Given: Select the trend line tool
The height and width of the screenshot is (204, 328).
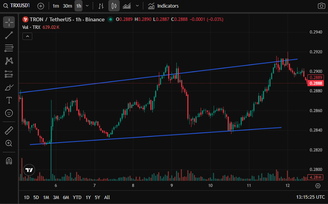Looking at the screenshot, I should [x=9, y=35].
